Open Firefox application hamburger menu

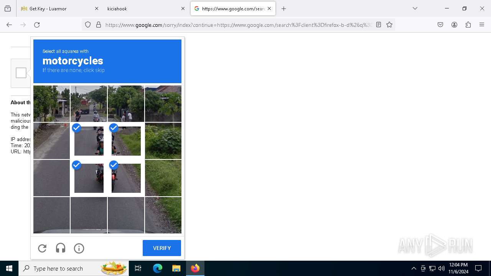482,25
